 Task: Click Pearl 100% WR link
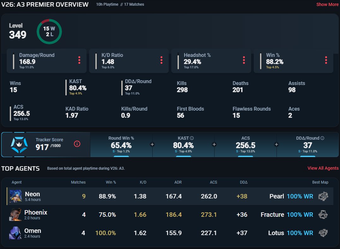click(291, 196)
